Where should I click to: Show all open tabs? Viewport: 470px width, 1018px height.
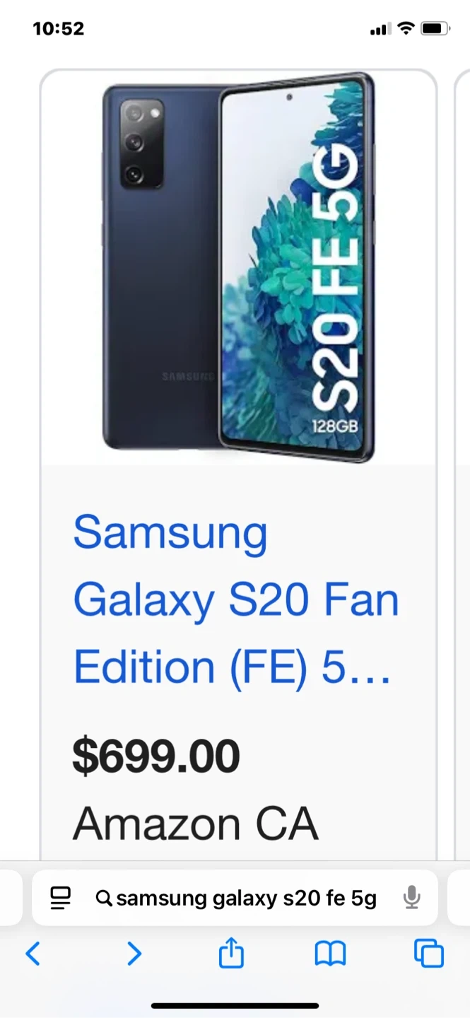pos(429,954)
